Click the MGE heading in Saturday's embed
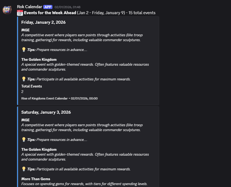The width and height of the screenshot is (231, 187). 25,120
